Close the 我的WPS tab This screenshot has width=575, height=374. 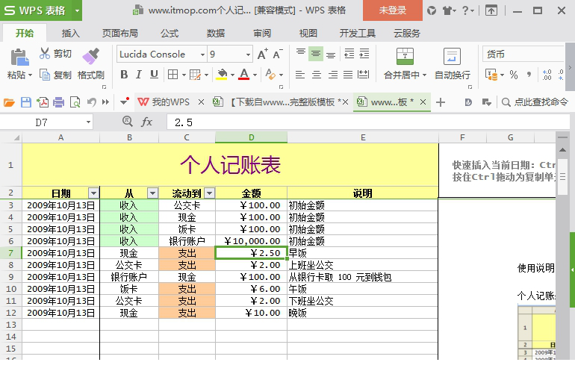pyautogui.click(x=201, y=102)
